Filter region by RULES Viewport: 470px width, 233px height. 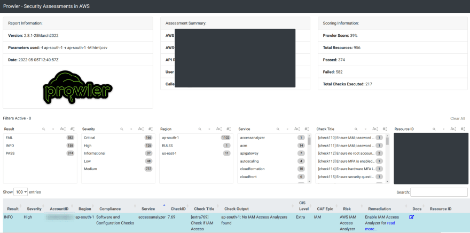[196, 146]
